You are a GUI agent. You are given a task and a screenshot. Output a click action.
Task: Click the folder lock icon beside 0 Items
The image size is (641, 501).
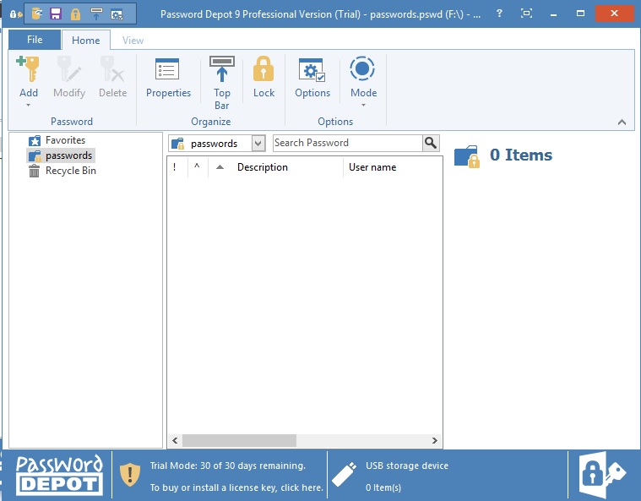coord(467,156)
